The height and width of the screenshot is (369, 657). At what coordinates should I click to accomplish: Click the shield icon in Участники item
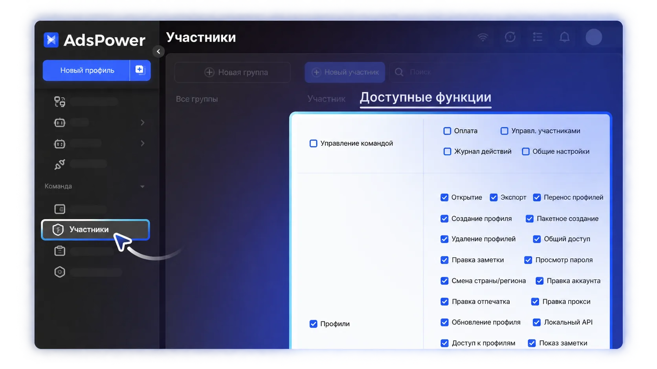click(58, 229)
